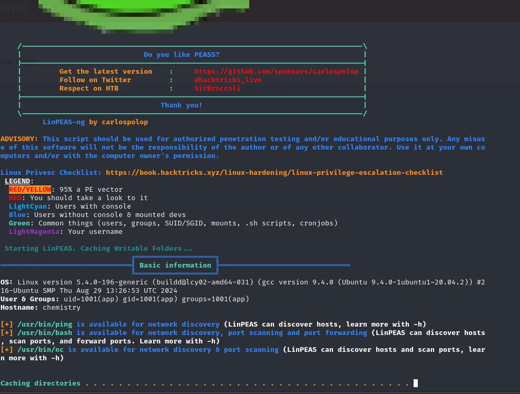Click the /usr/bin/nc path
The height and width of the screenshot is (394, 520).
pos(41,350)
